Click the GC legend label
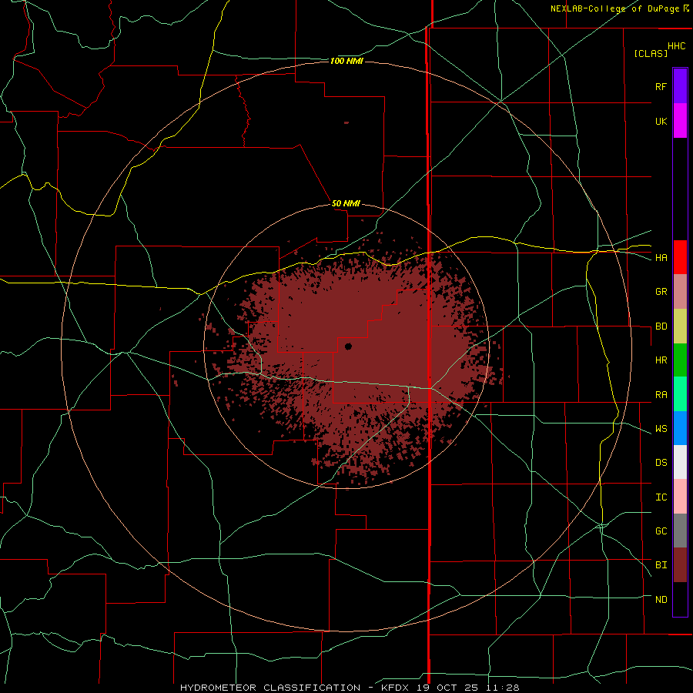 coord(661,531)
